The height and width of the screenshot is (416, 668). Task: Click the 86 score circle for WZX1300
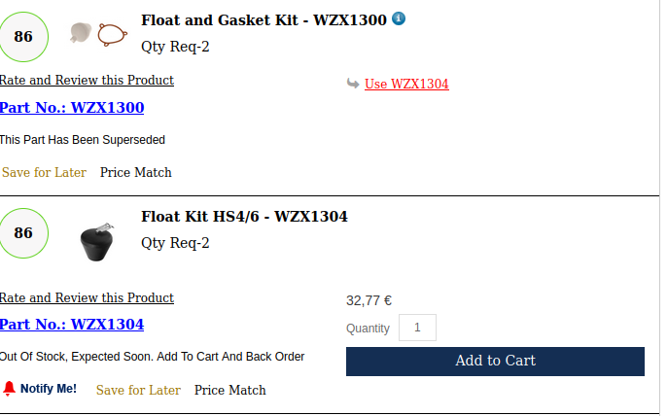click(23, 37)
